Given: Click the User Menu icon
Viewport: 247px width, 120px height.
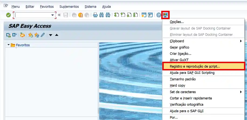Looking at the screenshot, I should tap(8, 35).
